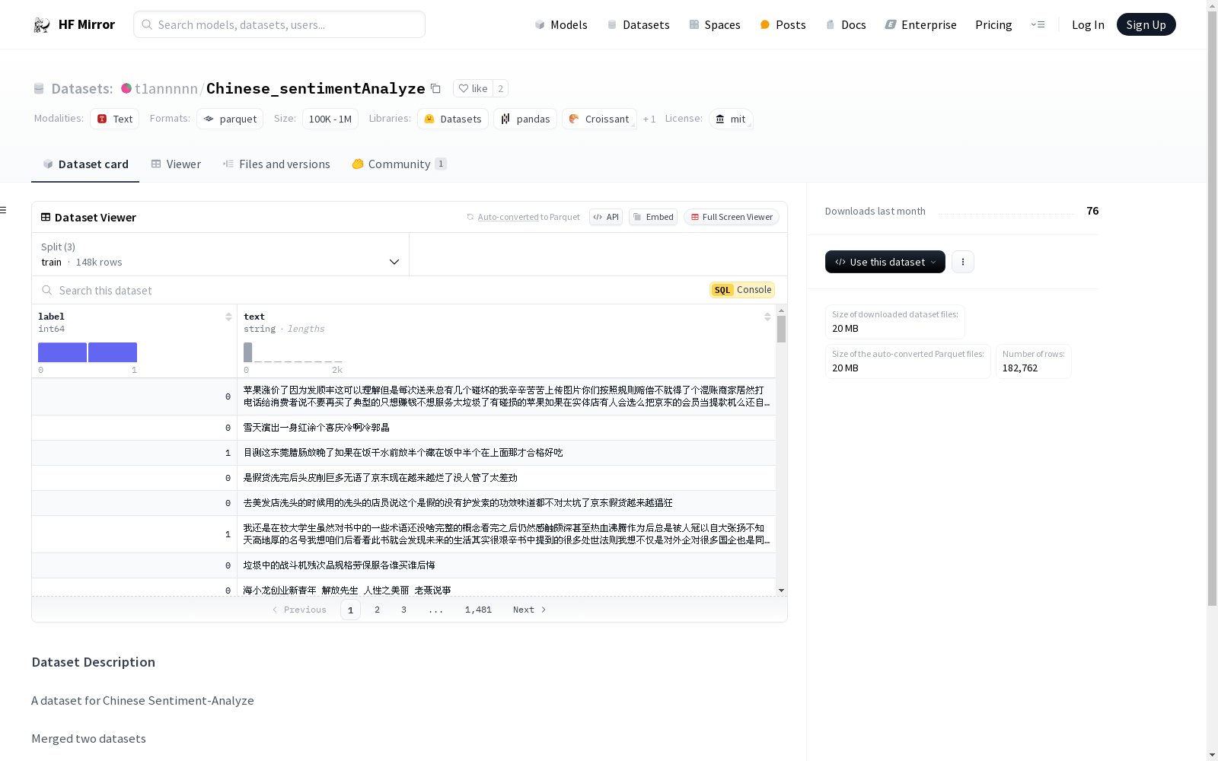Click the parquet format tag
The width and height of the screenshot is (1218, 761).
tap(230, 119)
